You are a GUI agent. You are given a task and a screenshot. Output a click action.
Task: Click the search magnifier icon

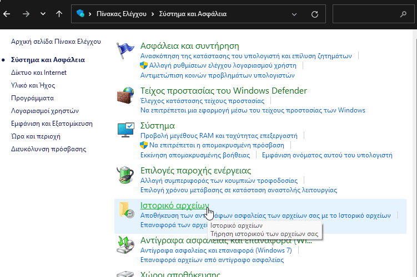[404, 14]
